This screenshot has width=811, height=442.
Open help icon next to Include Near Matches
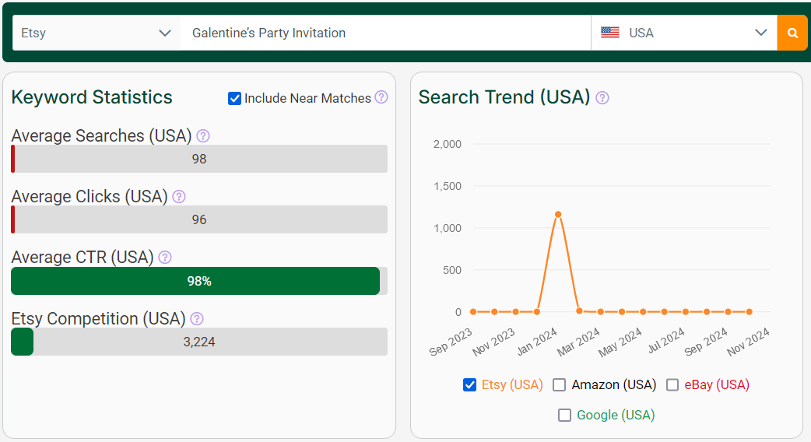coord(381,97)
